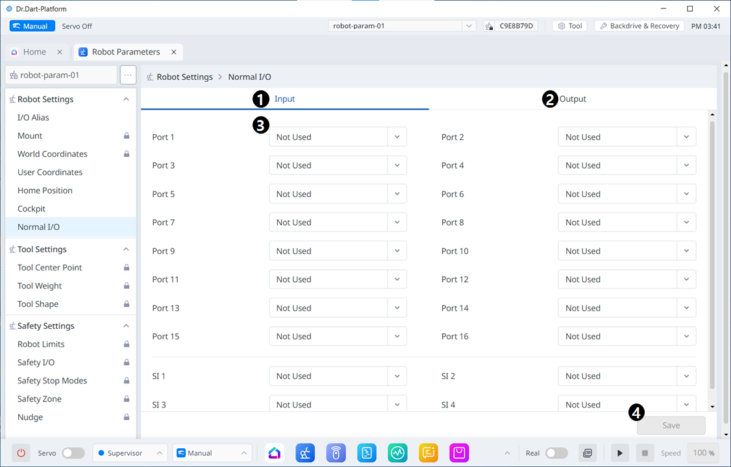Open the green status monitor dock icon

tap(397, 453)
